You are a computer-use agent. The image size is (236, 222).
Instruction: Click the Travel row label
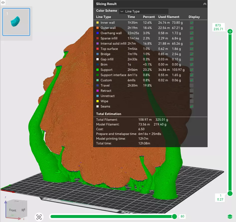click(105, 85)
